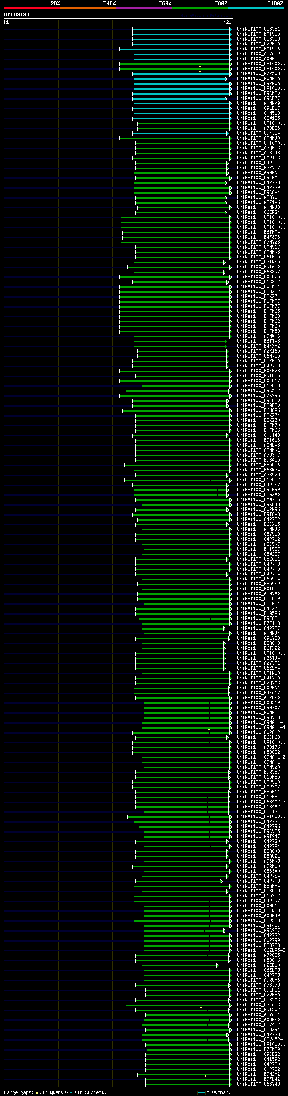Select the UniRef100_B9SMT0 label
The height and width of the screenshot is (1096, 288).
[x=258, y=94]
